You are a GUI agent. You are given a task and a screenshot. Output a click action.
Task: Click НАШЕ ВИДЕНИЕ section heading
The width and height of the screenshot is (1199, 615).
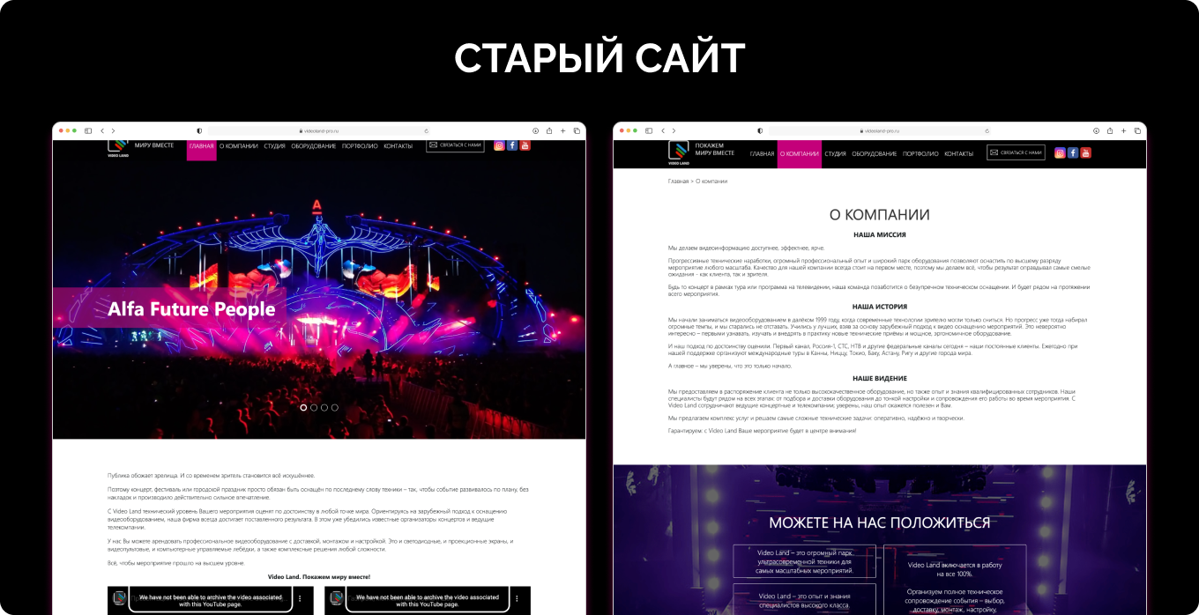(x=879, y=378)
